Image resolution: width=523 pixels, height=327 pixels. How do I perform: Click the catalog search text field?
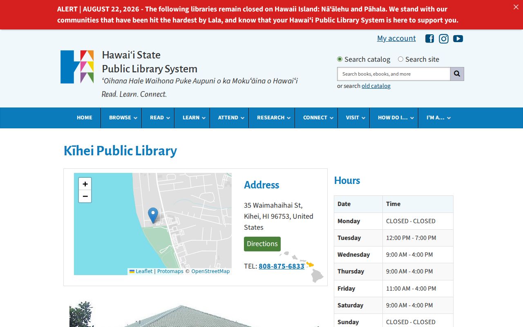[x=394, y=74]
